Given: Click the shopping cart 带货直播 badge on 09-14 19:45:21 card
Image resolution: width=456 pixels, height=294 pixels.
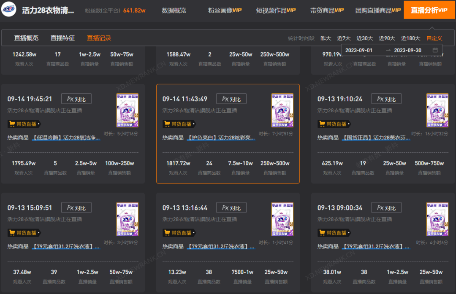Looking at the screenshot, I should [x=24, y=124].
